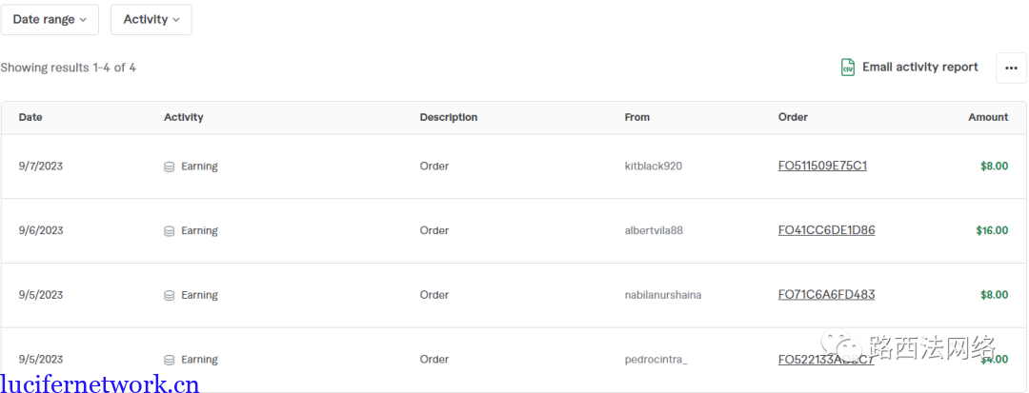Expand the Date range dropdown
This screenshot has height=393, width=1029.
pos(50,20)
